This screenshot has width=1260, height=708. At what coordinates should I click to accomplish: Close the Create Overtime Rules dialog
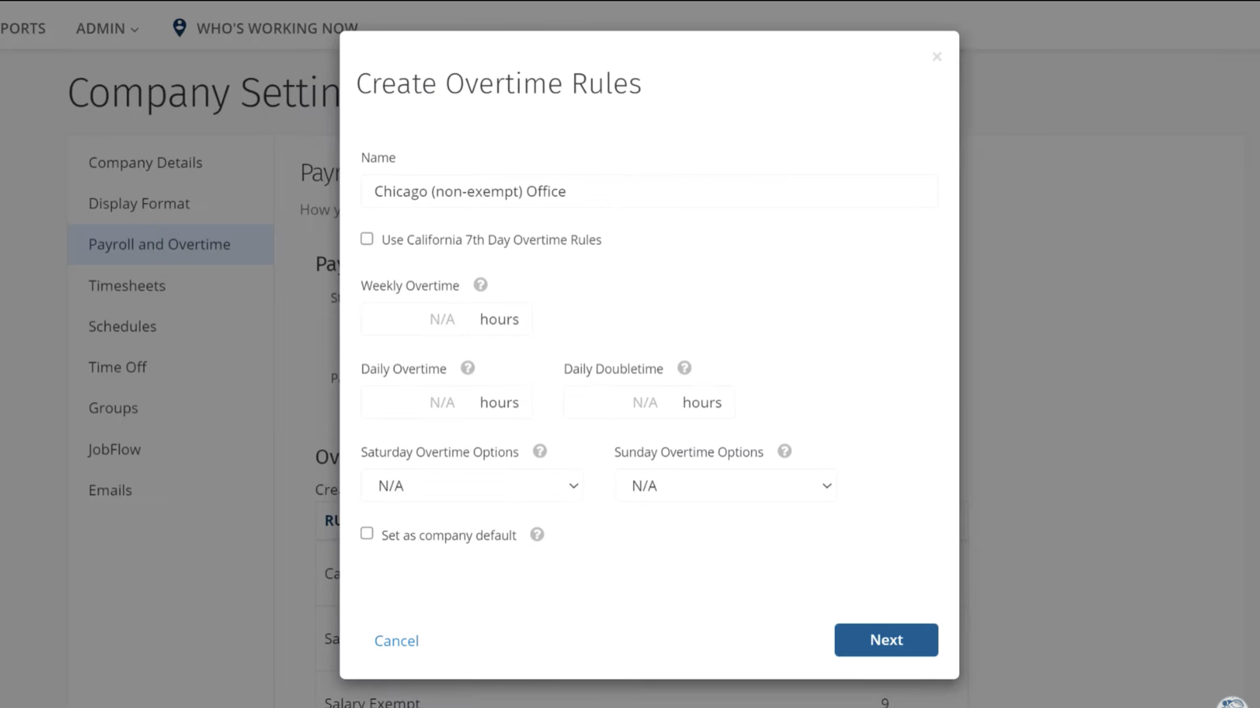tap(937, 57)
